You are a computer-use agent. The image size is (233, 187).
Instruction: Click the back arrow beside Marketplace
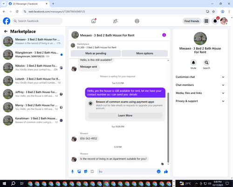(6, 31)
